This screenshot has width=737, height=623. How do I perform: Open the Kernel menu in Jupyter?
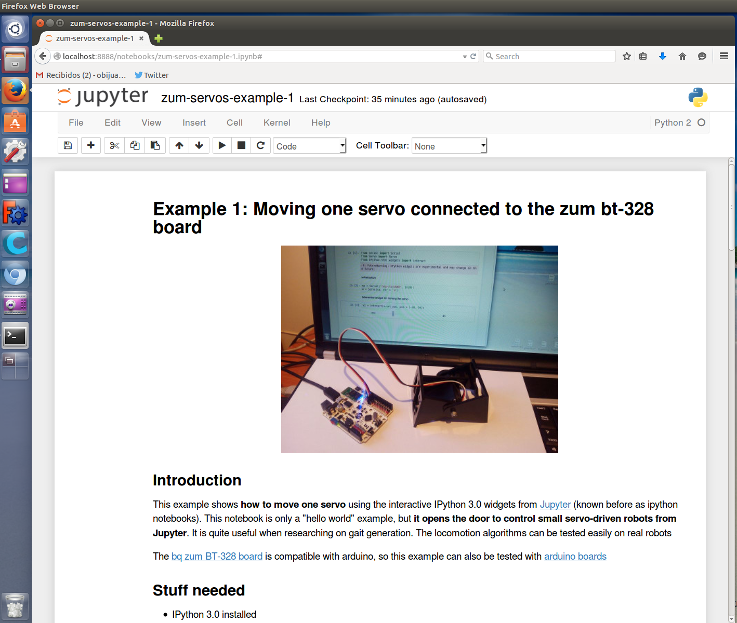click(277, 123)
